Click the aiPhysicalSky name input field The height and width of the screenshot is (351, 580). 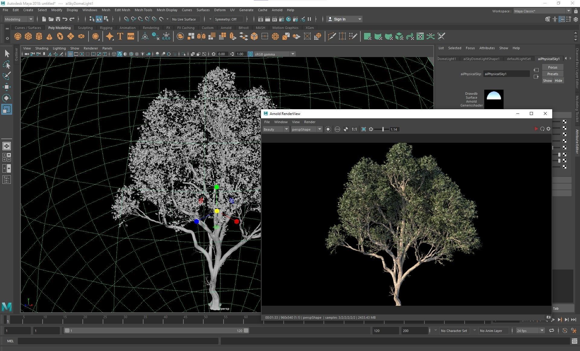pyautogui.click(x=506, y=74)
